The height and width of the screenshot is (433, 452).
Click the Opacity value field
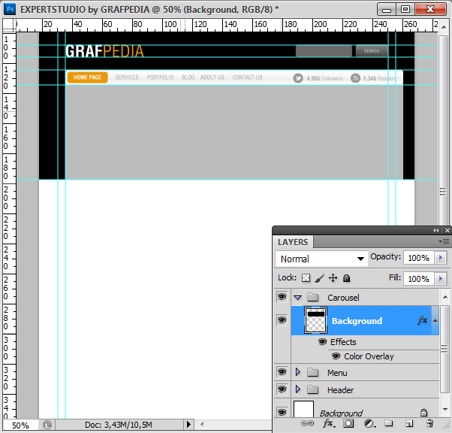(418, 258)
